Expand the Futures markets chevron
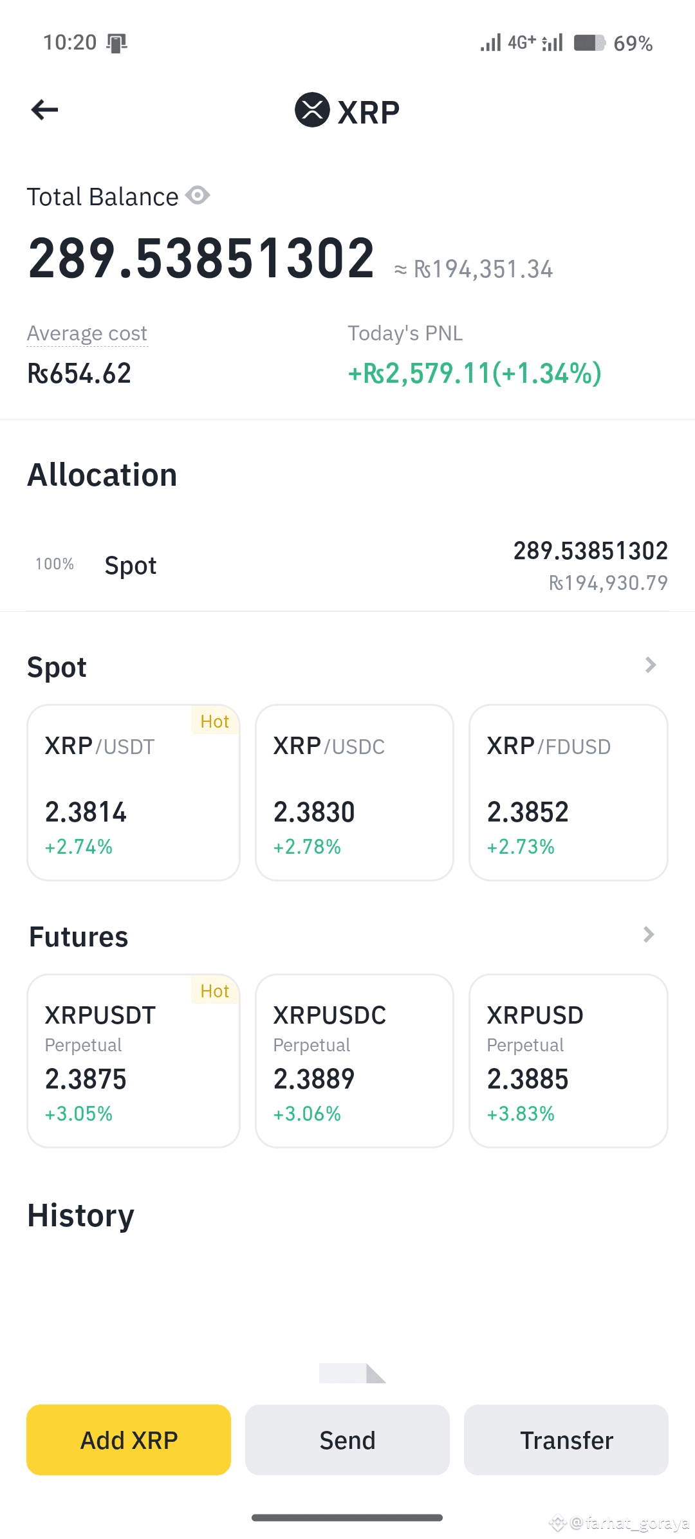This screenshot has height=1539, width=695. 649,934
